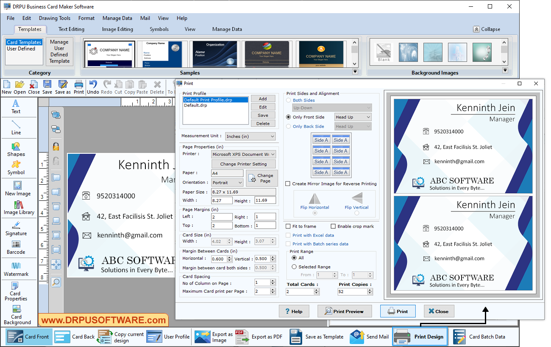551x347 pixels.
Task: Open the Drawing Tools menu
Action: [x=54, y=18]
